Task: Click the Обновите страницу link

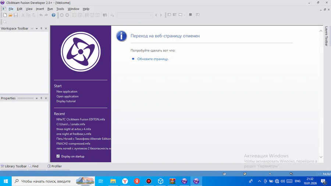Action: point(153,59)
